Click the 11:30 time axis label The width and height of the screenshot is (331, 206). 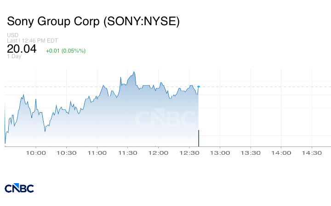[x=128, y=153]
